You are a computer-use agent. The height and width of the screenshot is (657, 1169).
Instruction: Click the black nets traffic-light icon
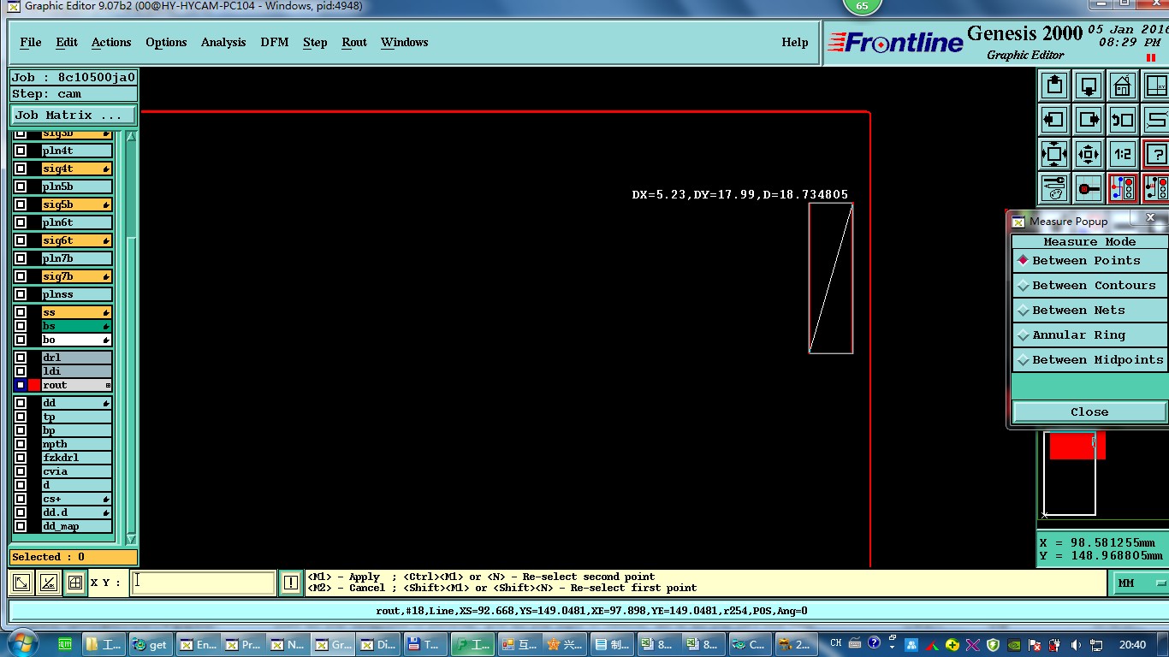coord(1156,188)
